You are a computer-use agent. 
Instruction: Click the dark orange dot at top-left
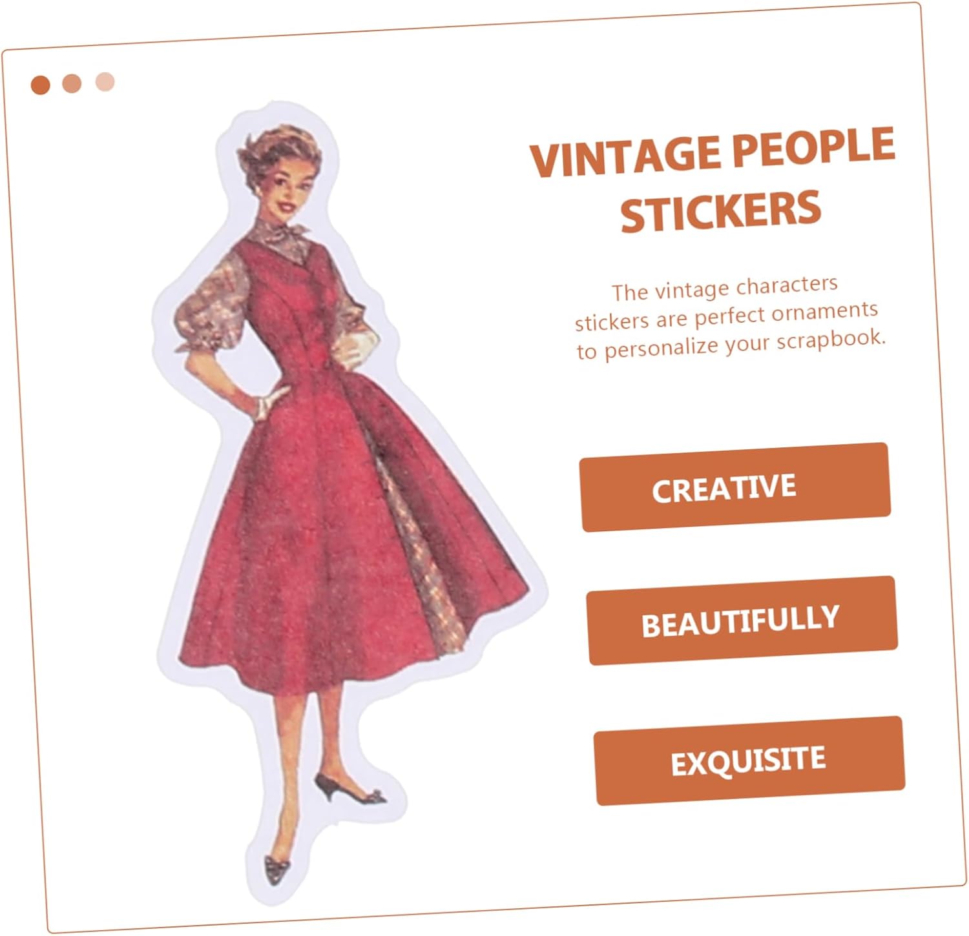pos(40,85)
